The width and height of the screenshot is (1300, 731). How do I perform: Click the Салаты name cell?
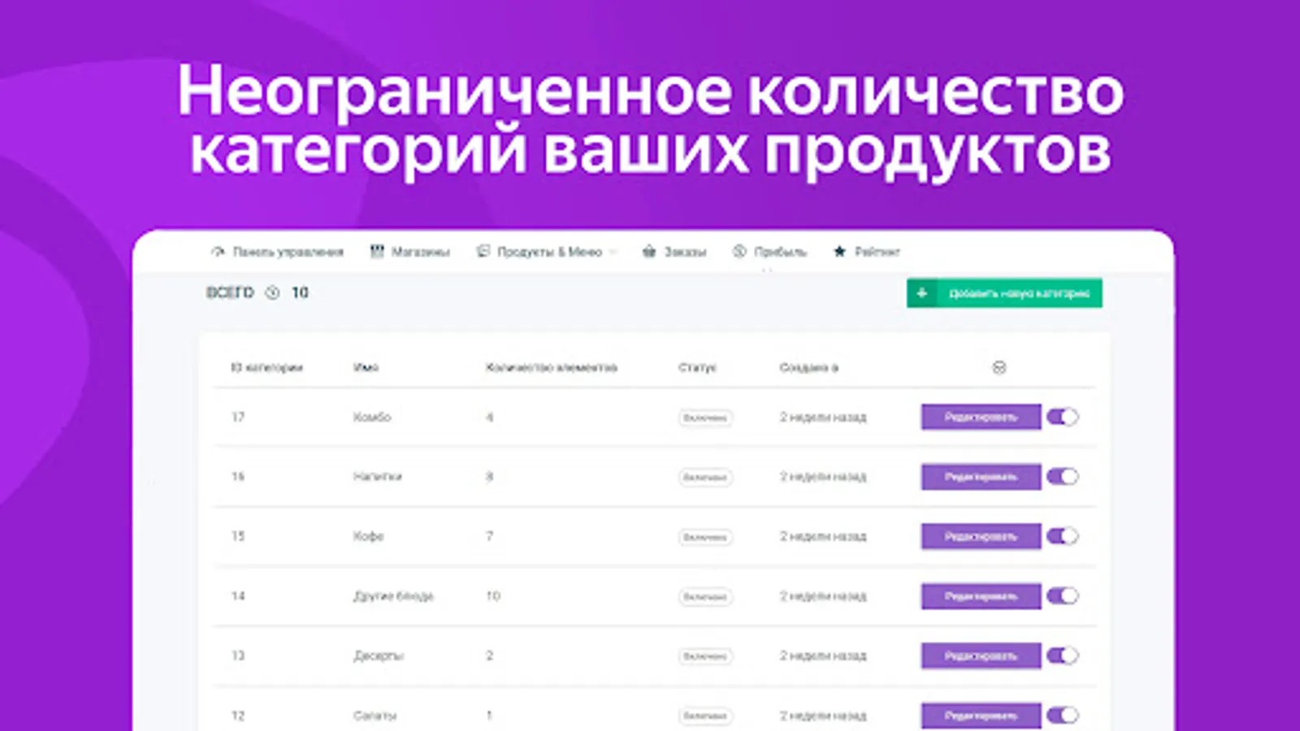point(375,716)
